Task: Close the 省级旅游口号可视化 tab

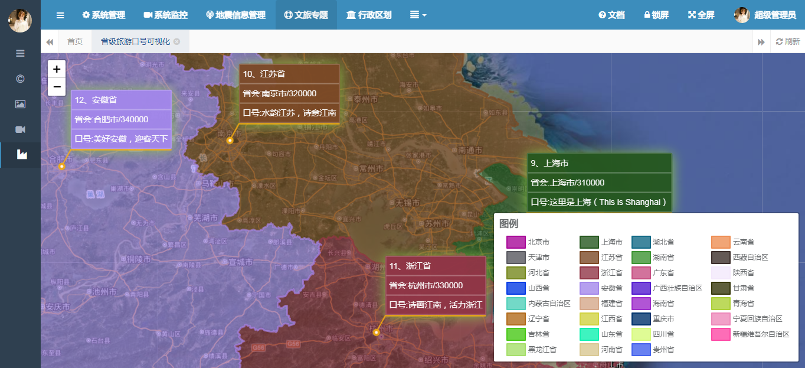Action: [x=177, y=42]
